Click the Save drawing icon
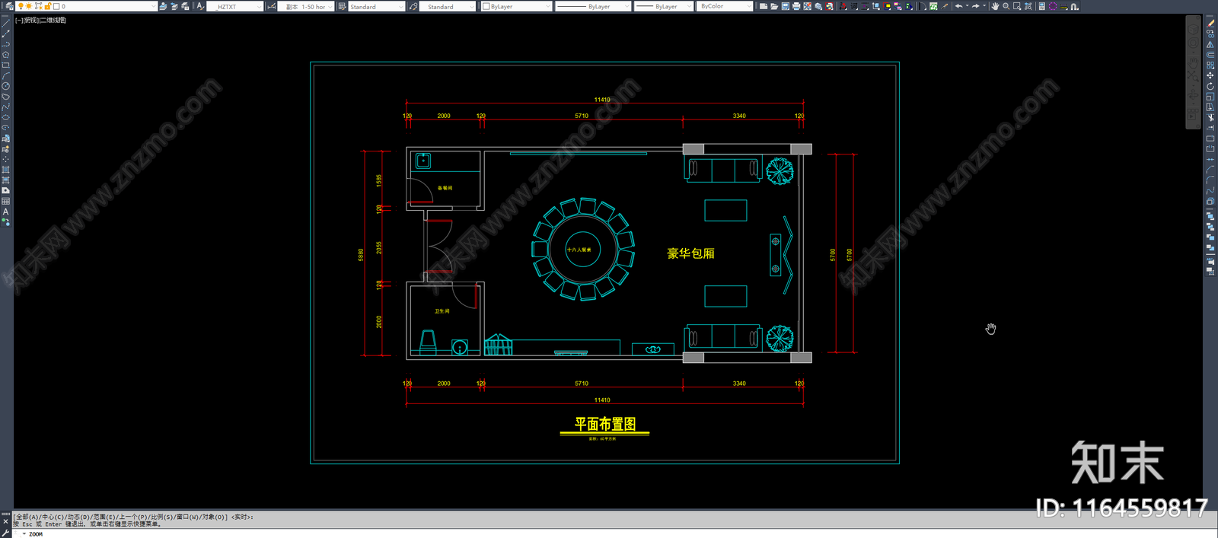 (785, 6)
